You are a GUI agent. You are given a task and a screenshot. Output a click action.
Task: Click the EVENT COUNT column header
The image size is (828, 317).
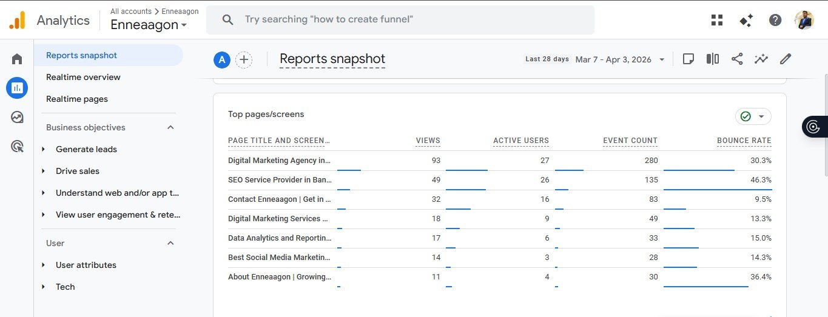pyautogui.click(x=630, y=141)
